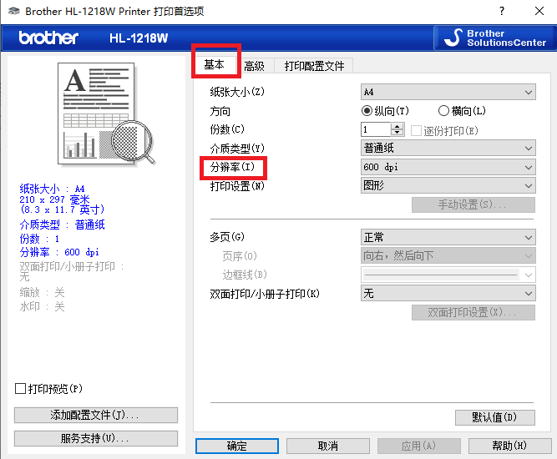Image resolution: width=557 pixels, height=459 pixels.
Task: Expand the 双面打印/小册子打印 无 dropdown
Action: point(448,294)
